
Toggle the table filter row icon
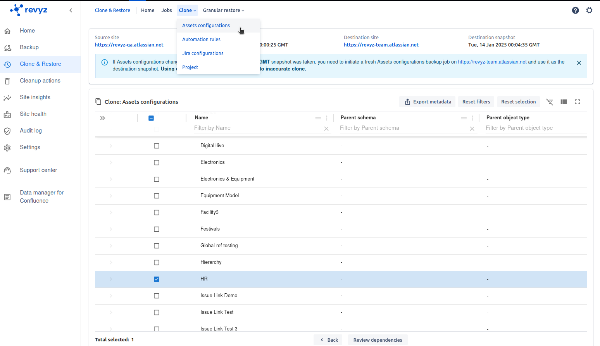(x=550, y=102)
